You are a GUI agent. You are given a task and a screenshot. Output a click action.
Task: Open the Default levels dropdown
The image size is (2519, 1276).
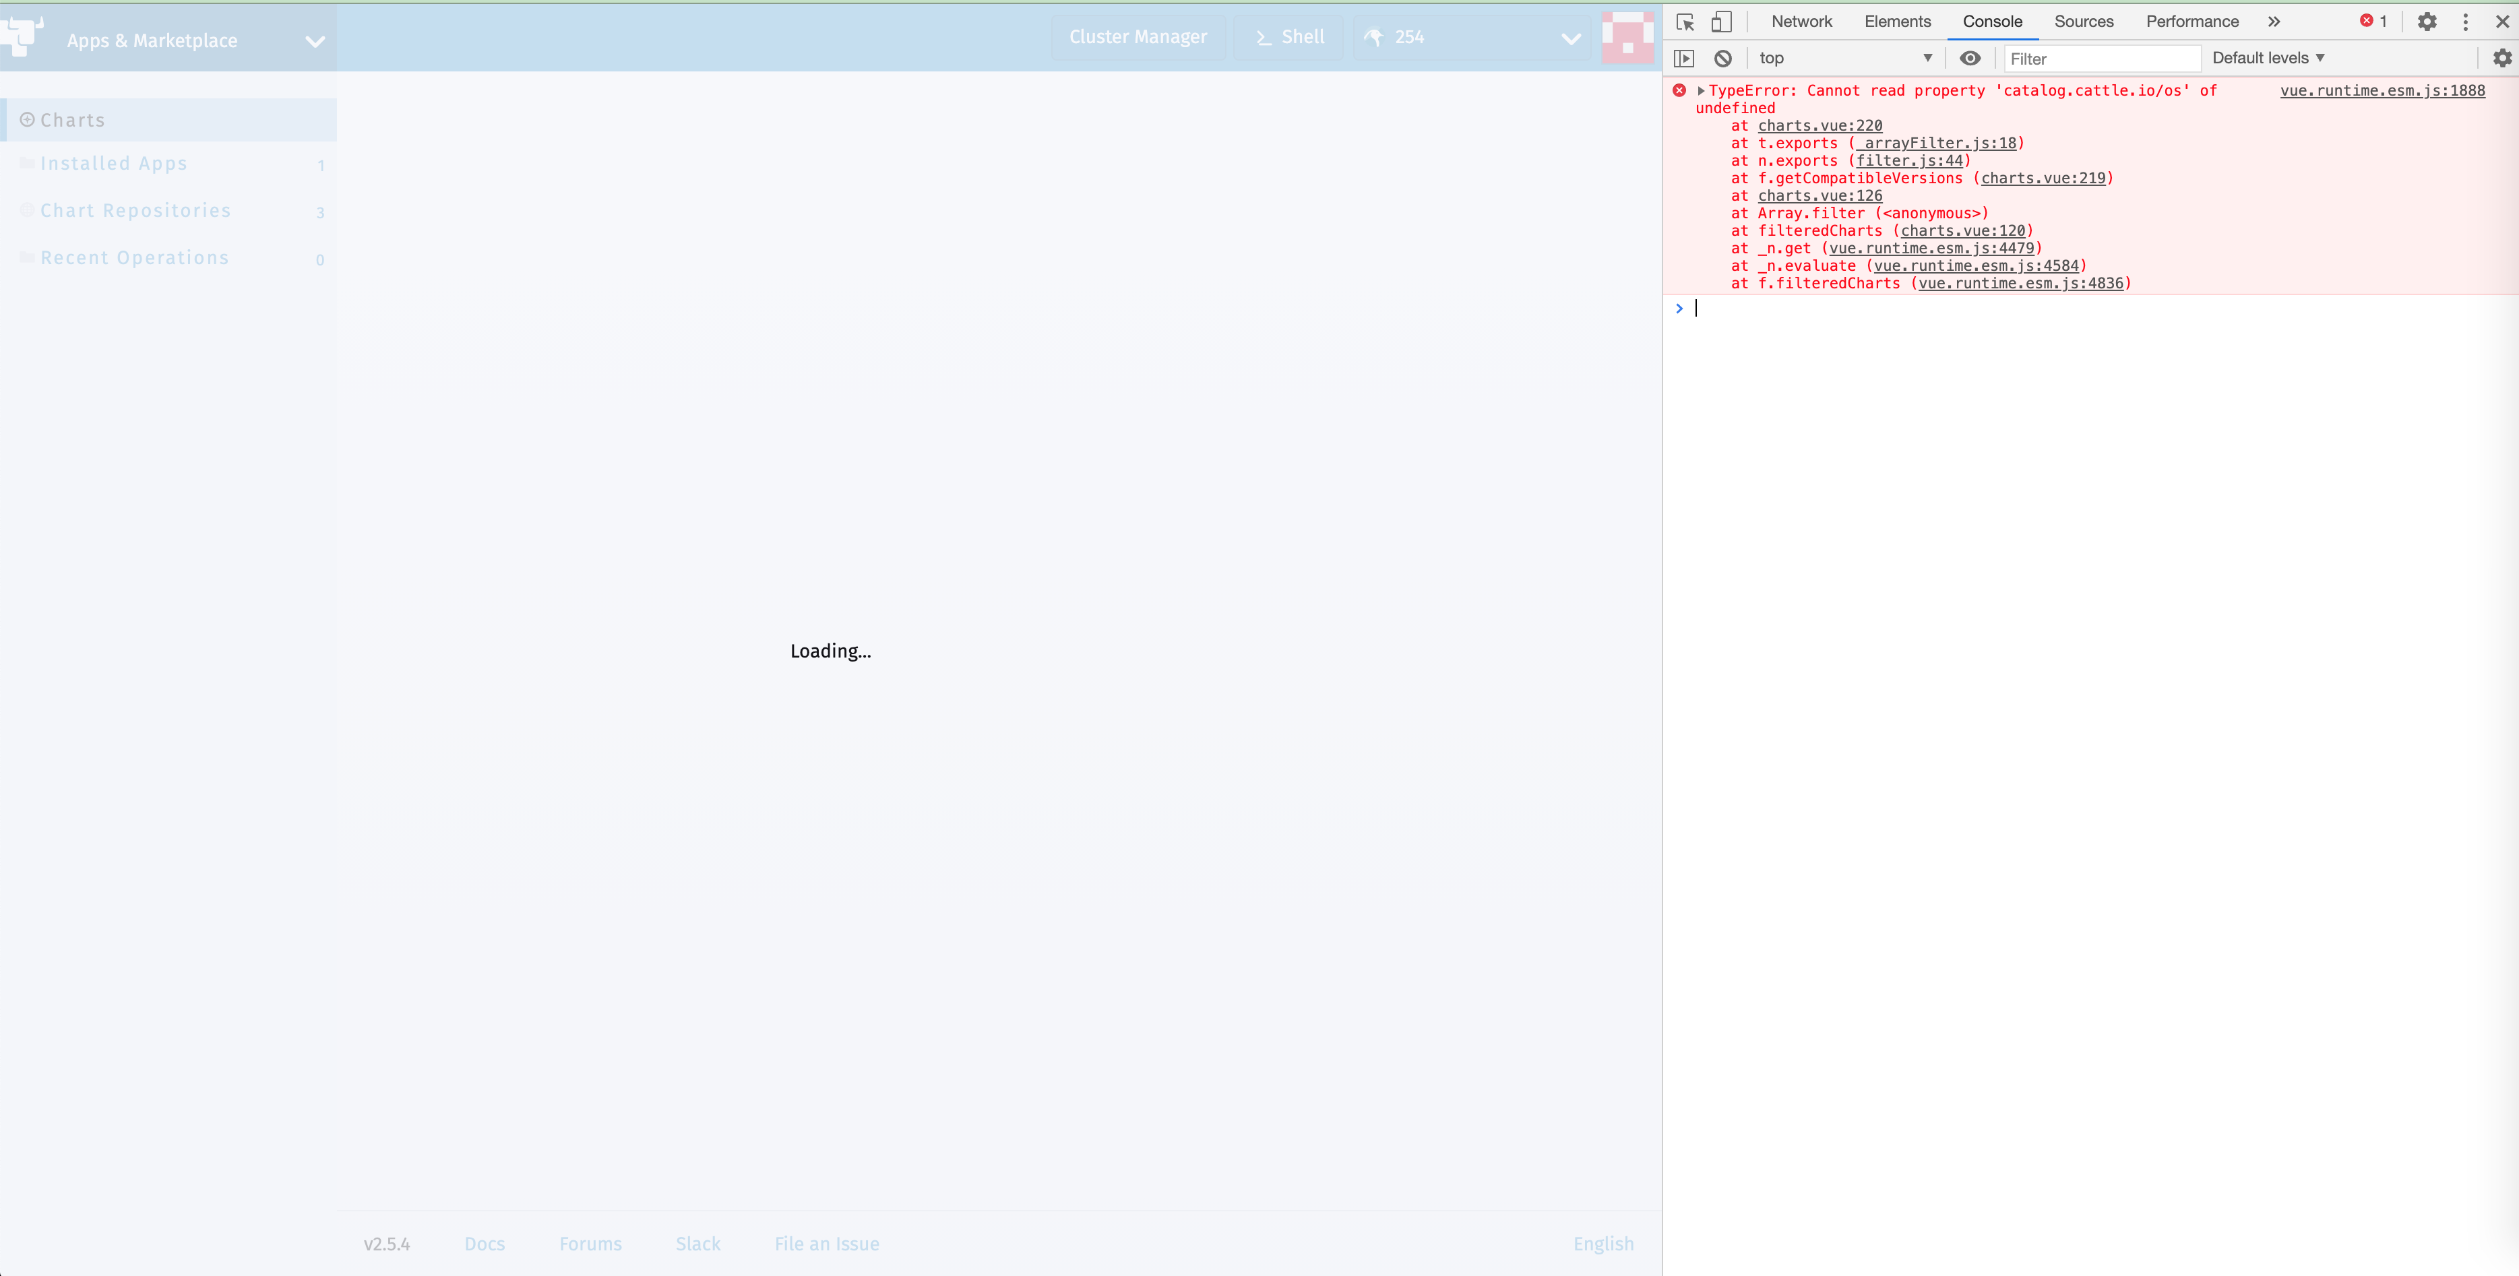coord(2267,58)
